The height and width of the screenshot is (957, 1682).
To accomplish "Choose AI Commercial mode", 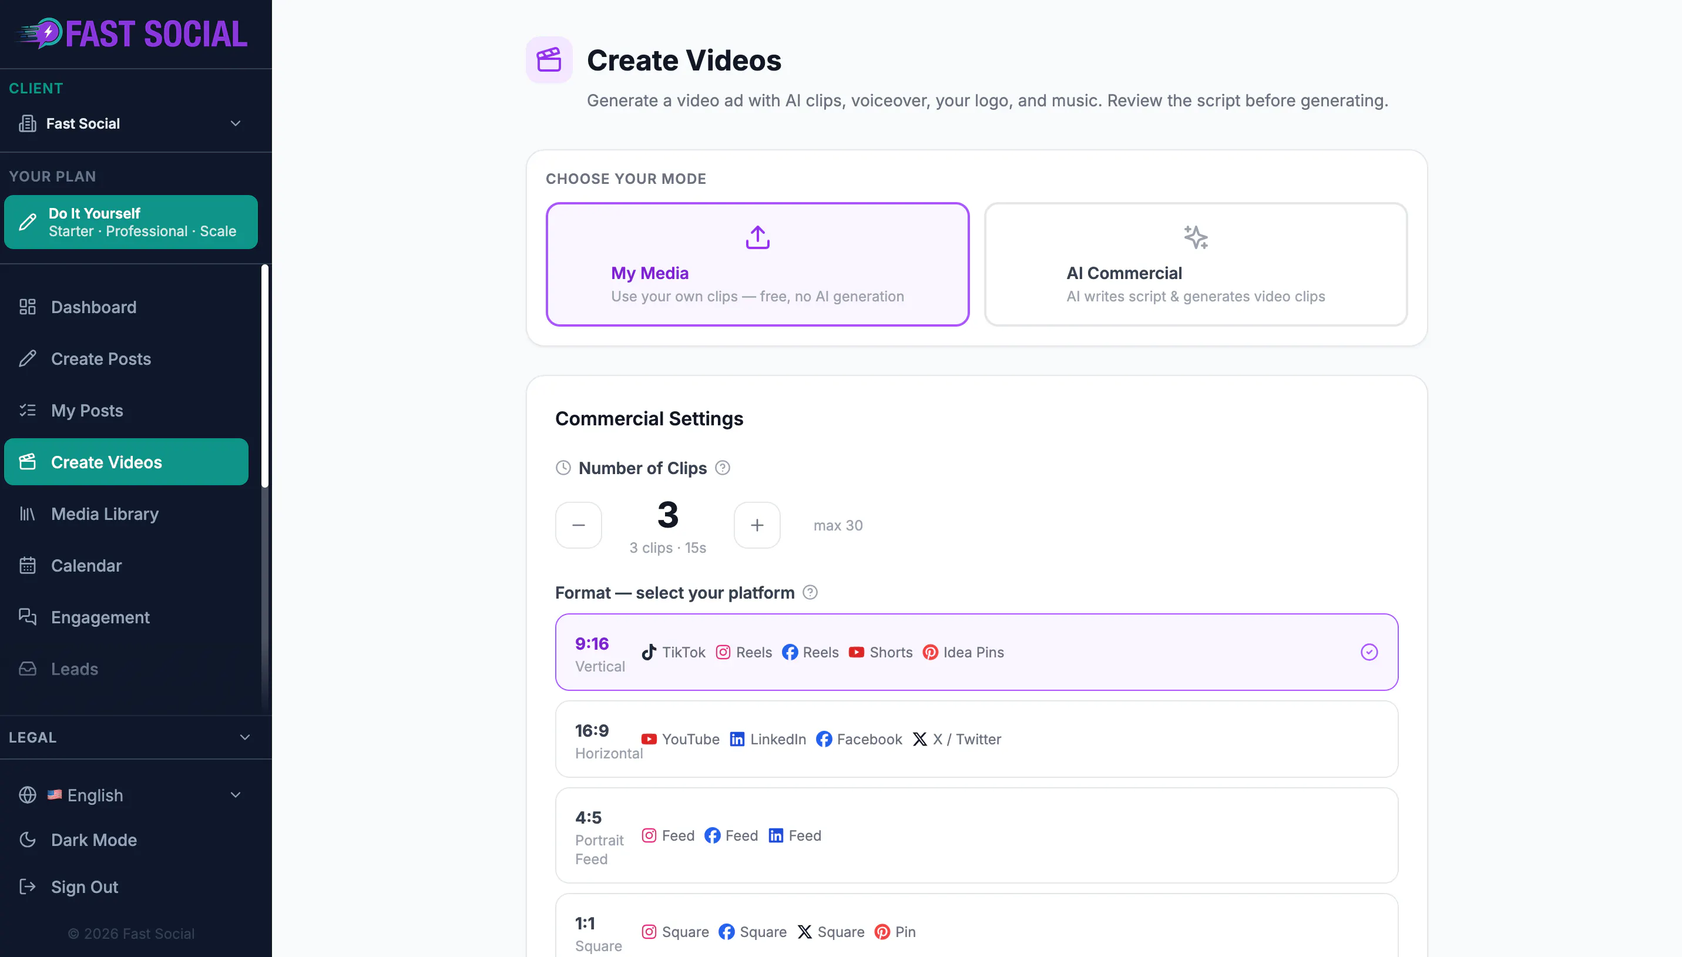I will click(x=1196, y=264).
